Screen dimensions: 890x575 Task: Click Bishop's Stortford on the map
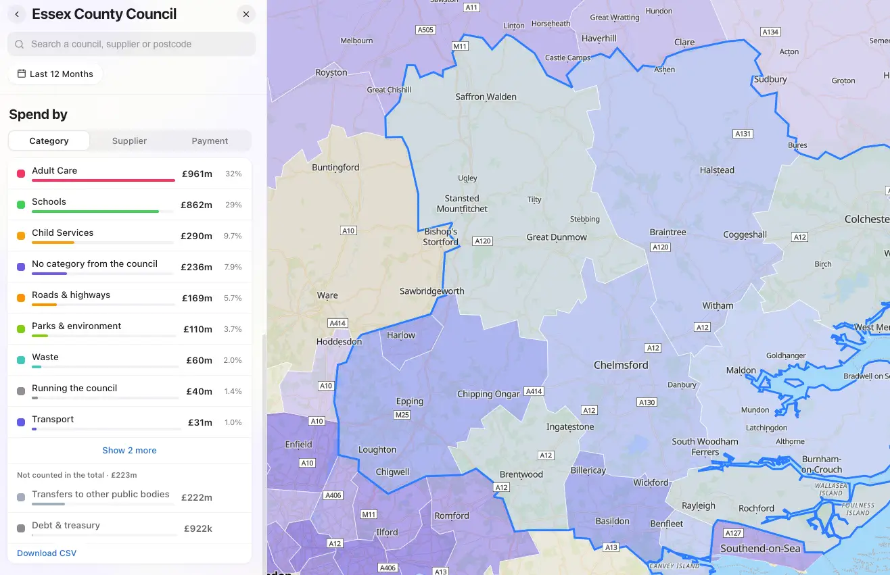coord(440,236)
